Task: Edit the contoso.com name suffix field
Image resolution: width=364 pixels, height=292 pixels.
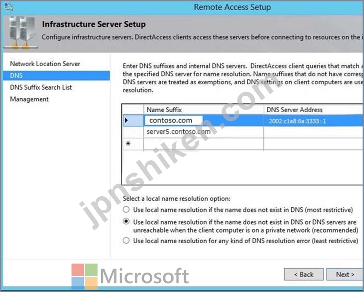Action: pyautogui.click(x=174, y=120)
